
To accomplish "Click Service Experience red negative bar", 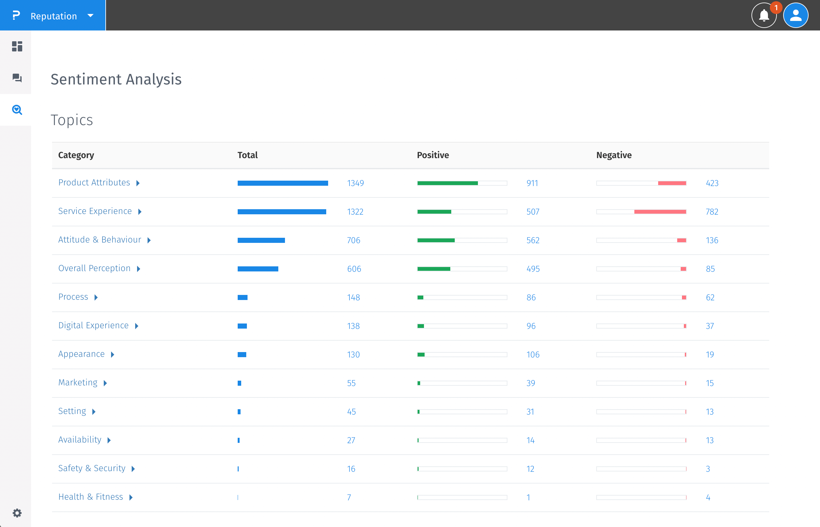I will click(x=660, y=212).
